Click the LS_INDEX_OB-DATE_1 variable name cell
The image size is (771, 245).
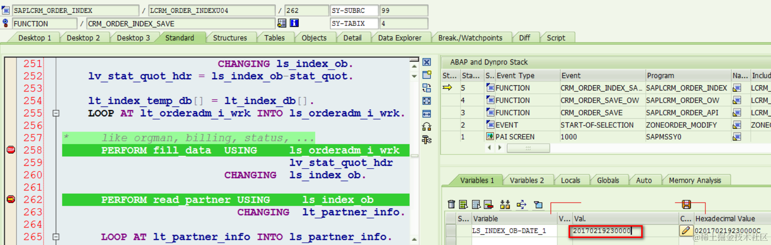(x=514, y=231)
